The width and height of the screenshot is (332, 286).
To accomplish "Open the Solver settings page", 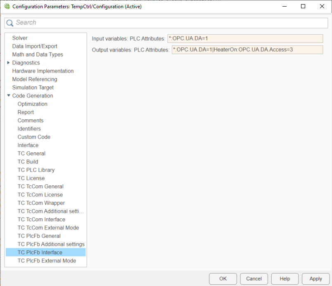I will coord(20,38).
